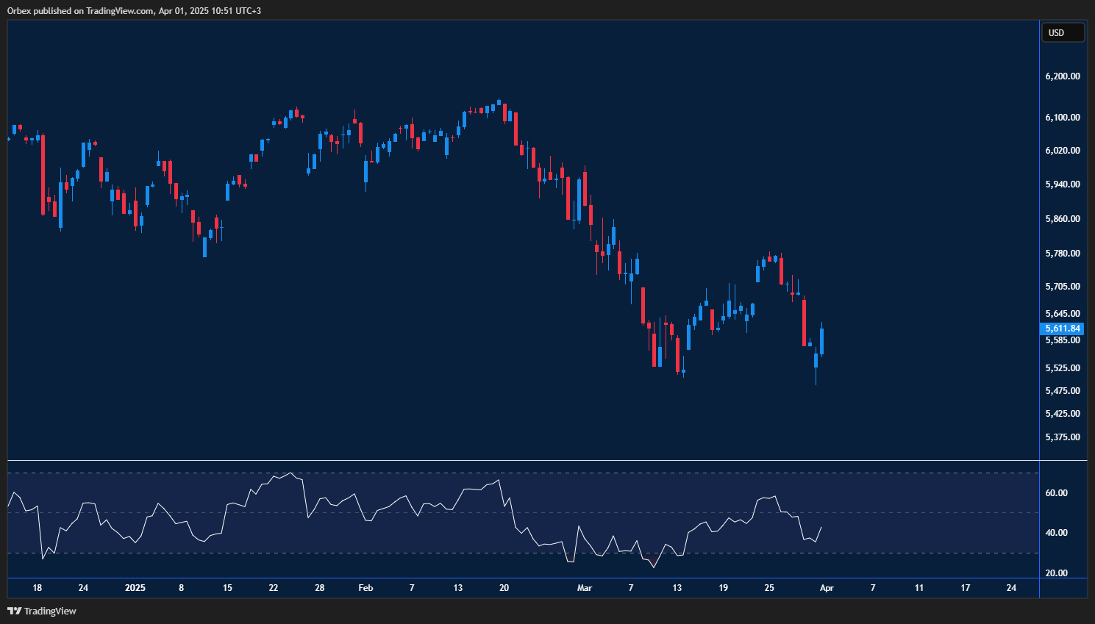Select the RSI indicator line at its lowest dip
The height and width of the screenshot is (624, 1095).
click(654, 567)
